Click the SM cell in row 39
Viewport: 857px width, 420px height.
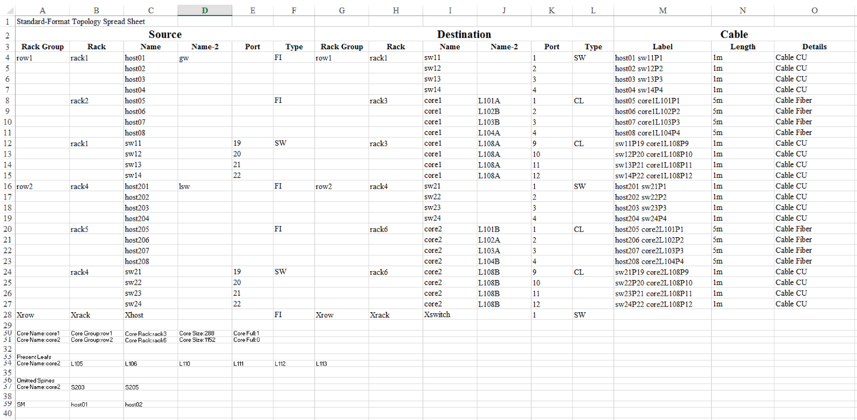coord(21,404)
